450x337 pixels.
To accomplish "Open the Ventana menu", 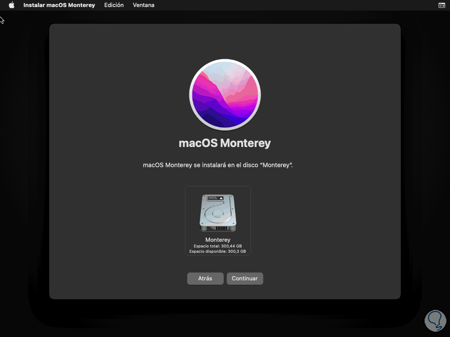I will 144,5.
